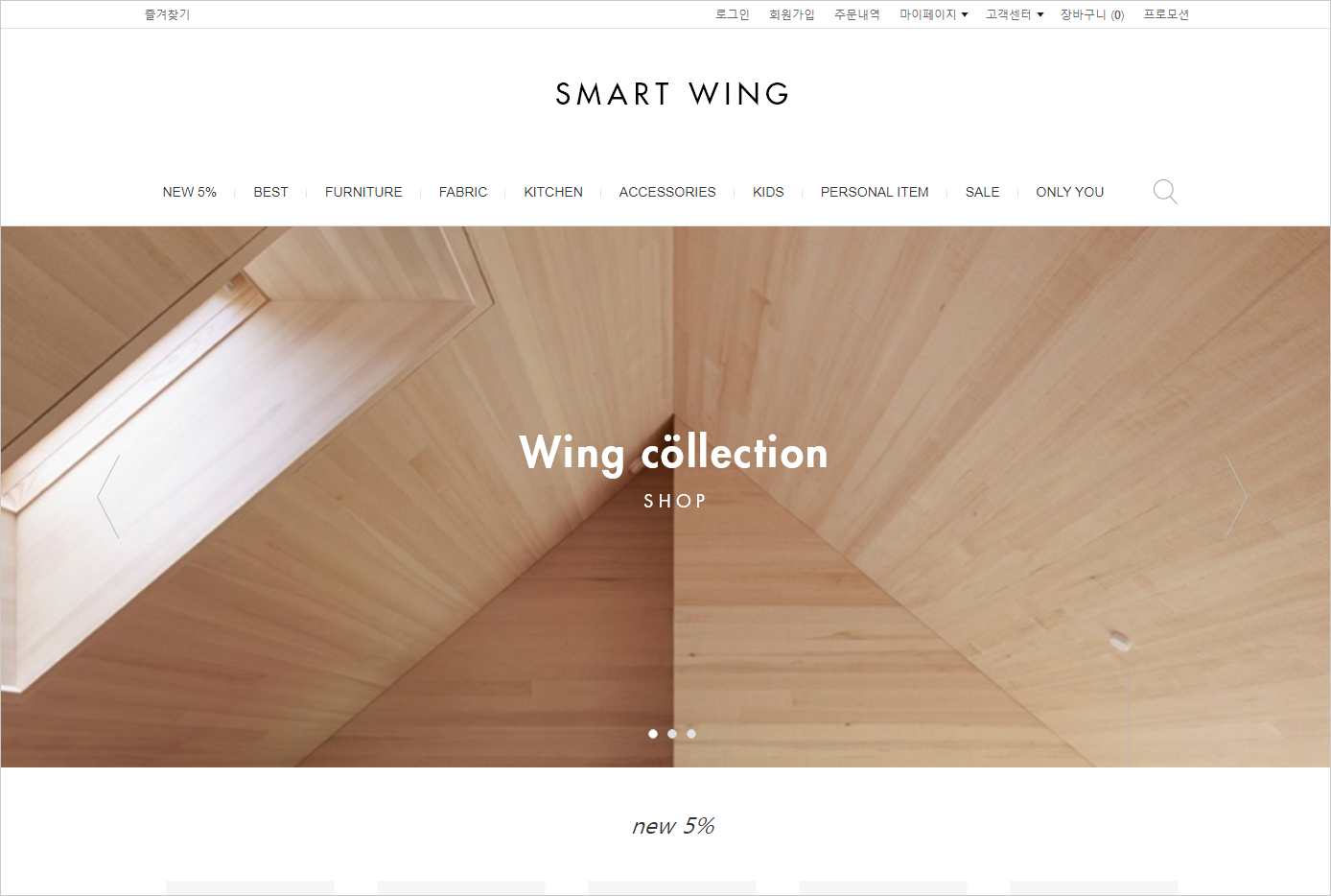Go to previous slide with left arrow
Image resolution: width=1331 pixels, height=896 pixels.
108,496
